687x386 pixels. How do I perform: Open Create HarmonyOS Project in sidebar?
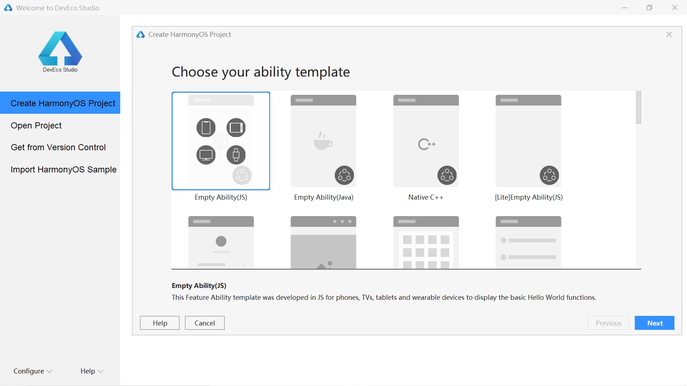[x=60, y=103]
